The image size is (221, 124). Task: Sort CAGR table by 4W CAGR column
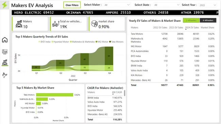pyautogui.click(x=117, y=92)
